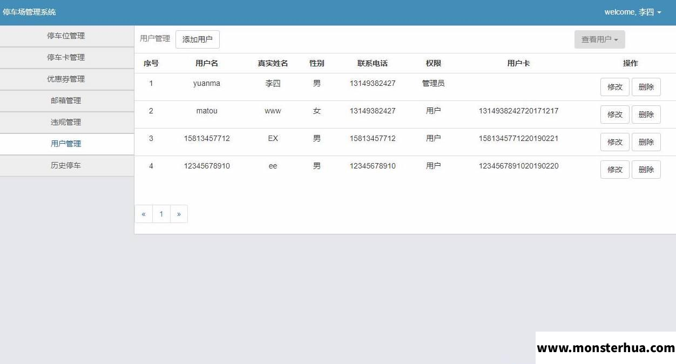Image resolution: width=676 pixels, height=364 pixels.
Task: Click real name cell www
Action: tap(273, 111)
